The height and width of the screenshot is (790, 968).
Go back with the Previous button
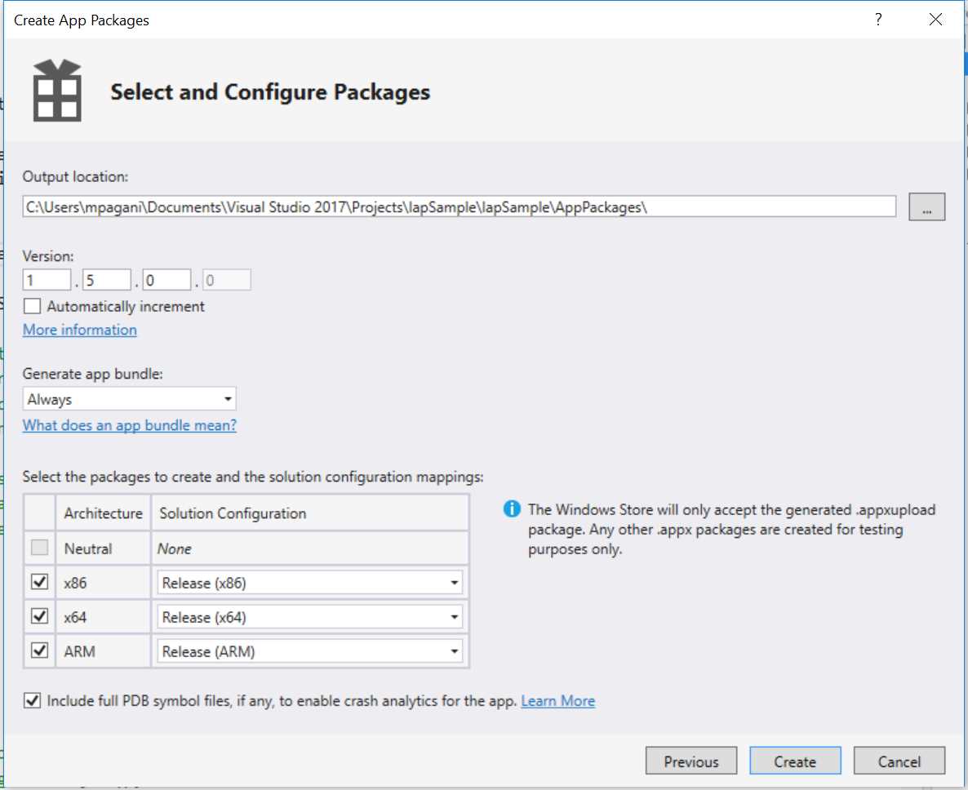coord(691,761)
